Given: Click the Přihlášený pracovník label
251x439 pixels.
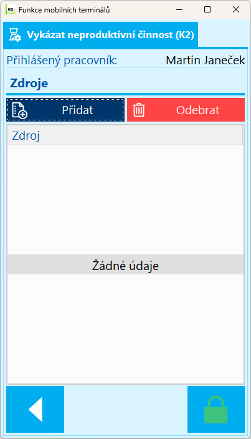Looking at the screenshot, I should tap(62, 60).
